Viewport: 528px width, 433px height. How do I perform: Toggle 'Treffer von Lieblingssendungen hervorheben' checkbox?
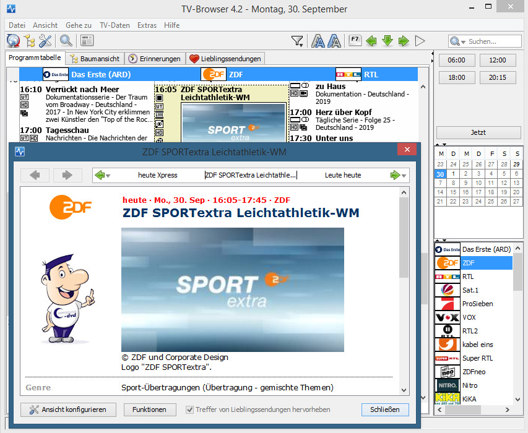191,409
